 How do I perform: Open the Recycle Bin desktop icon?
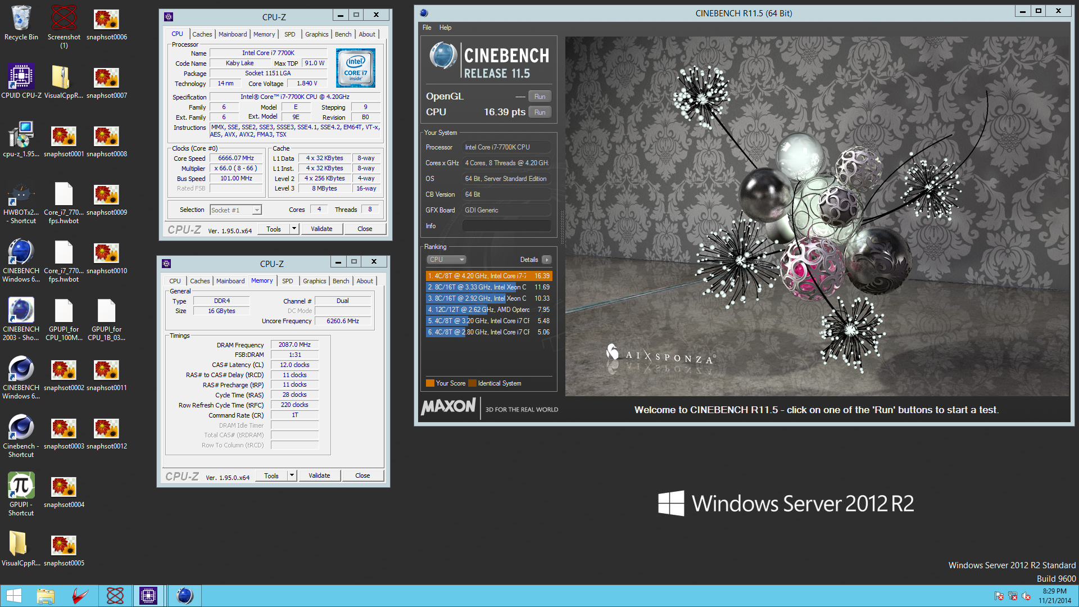[x=21, y=23]
